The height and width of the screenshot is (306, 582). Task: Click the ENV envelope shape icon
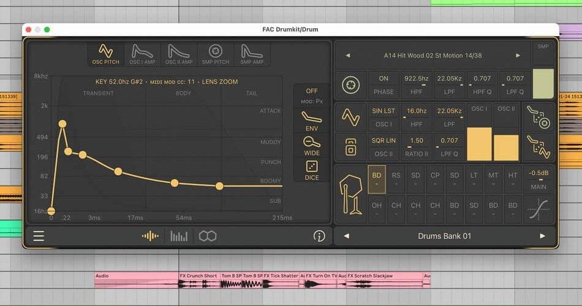[312, 121]
